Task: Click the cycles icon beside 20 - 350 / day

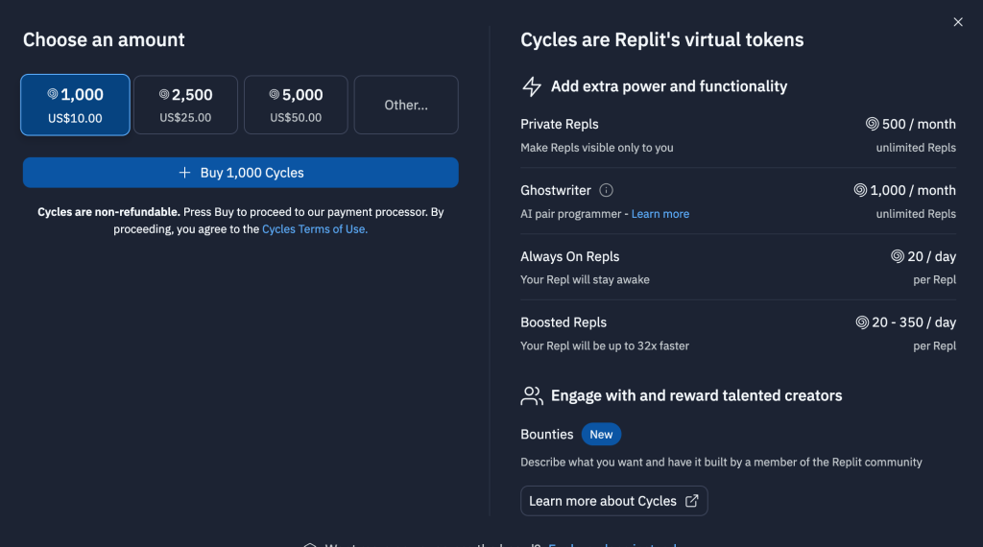Action: coord(862,322)
